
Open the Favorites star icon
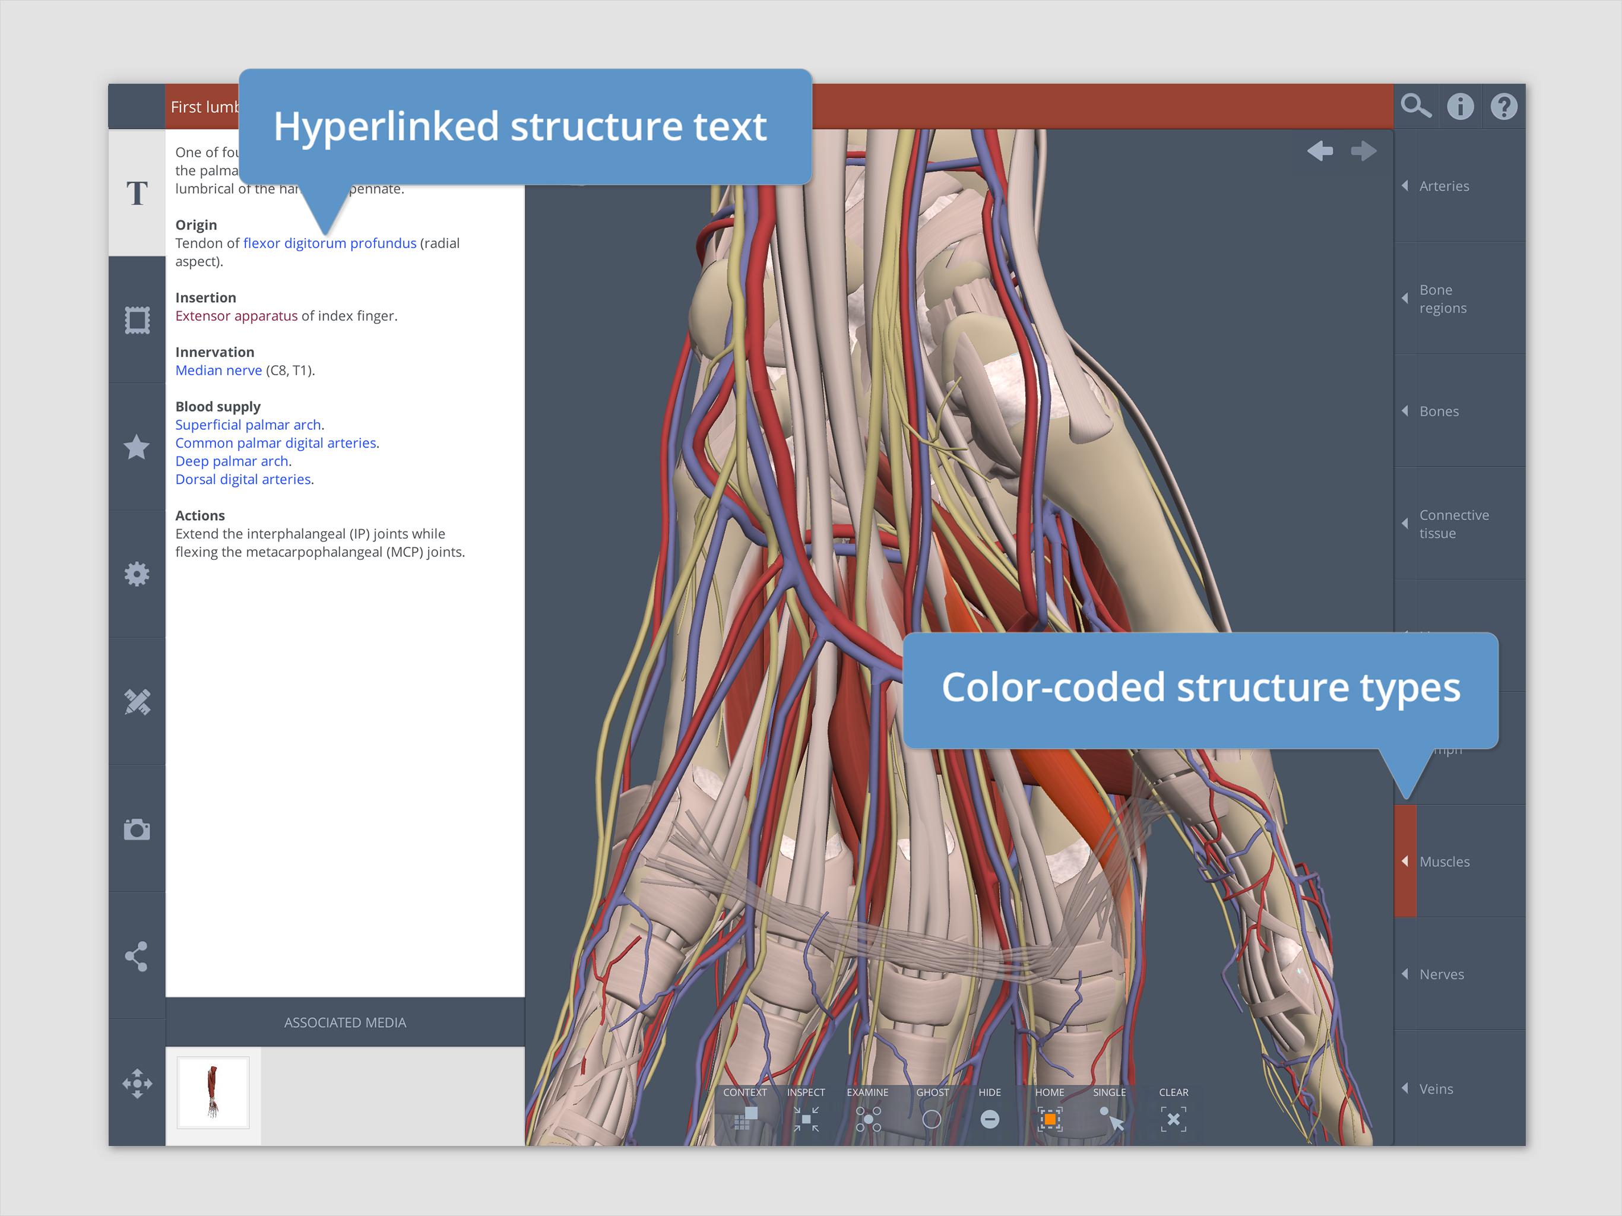137,447
